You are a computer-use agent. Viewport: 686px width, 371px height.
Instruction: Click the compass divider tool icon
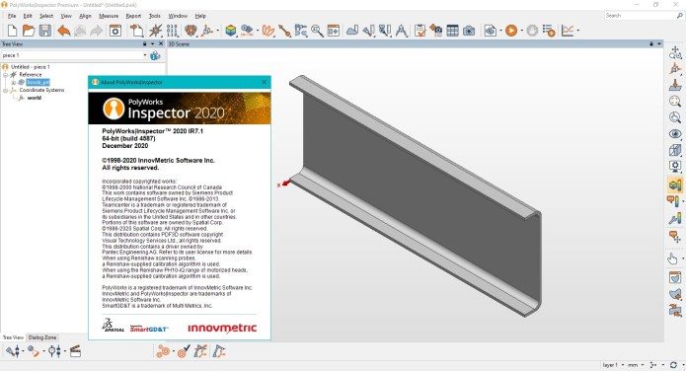(401, 31)
